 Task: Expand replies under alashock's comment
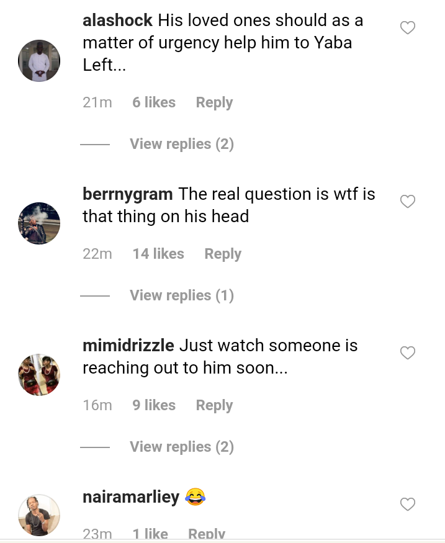point(181,144)
